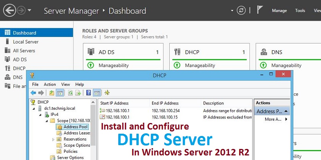Click the DHCP tile role icon
321x160 pixels.
(177, 52)
